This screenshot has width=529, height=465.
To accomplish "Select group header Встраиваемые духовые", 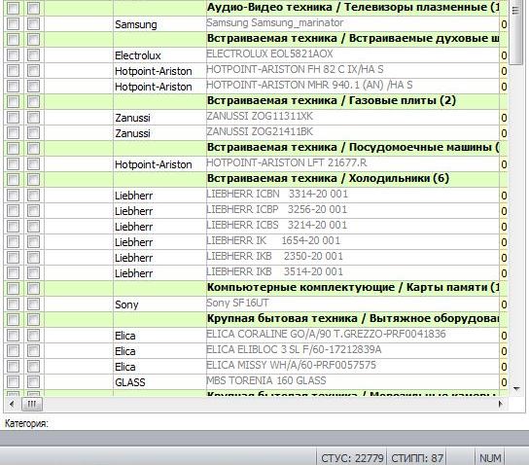I will [353, 39].
